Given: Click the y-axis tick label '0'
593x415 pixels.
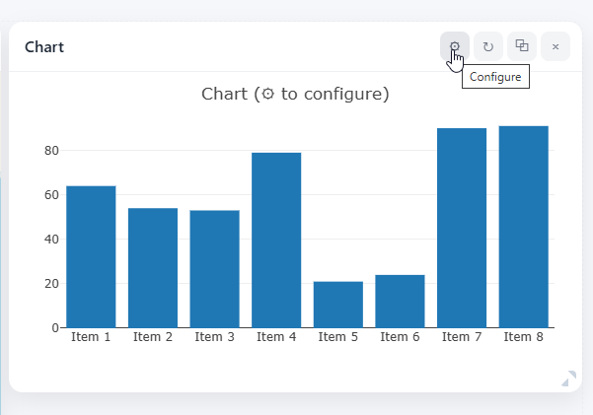Looking at the screenshot, I should (55, 327).
